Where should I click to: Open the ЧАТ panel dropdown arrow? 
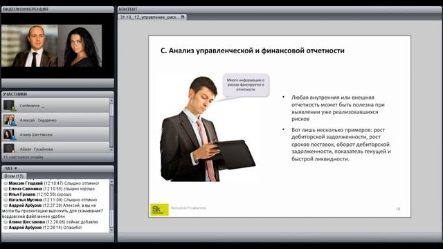(x=16, y=168)
